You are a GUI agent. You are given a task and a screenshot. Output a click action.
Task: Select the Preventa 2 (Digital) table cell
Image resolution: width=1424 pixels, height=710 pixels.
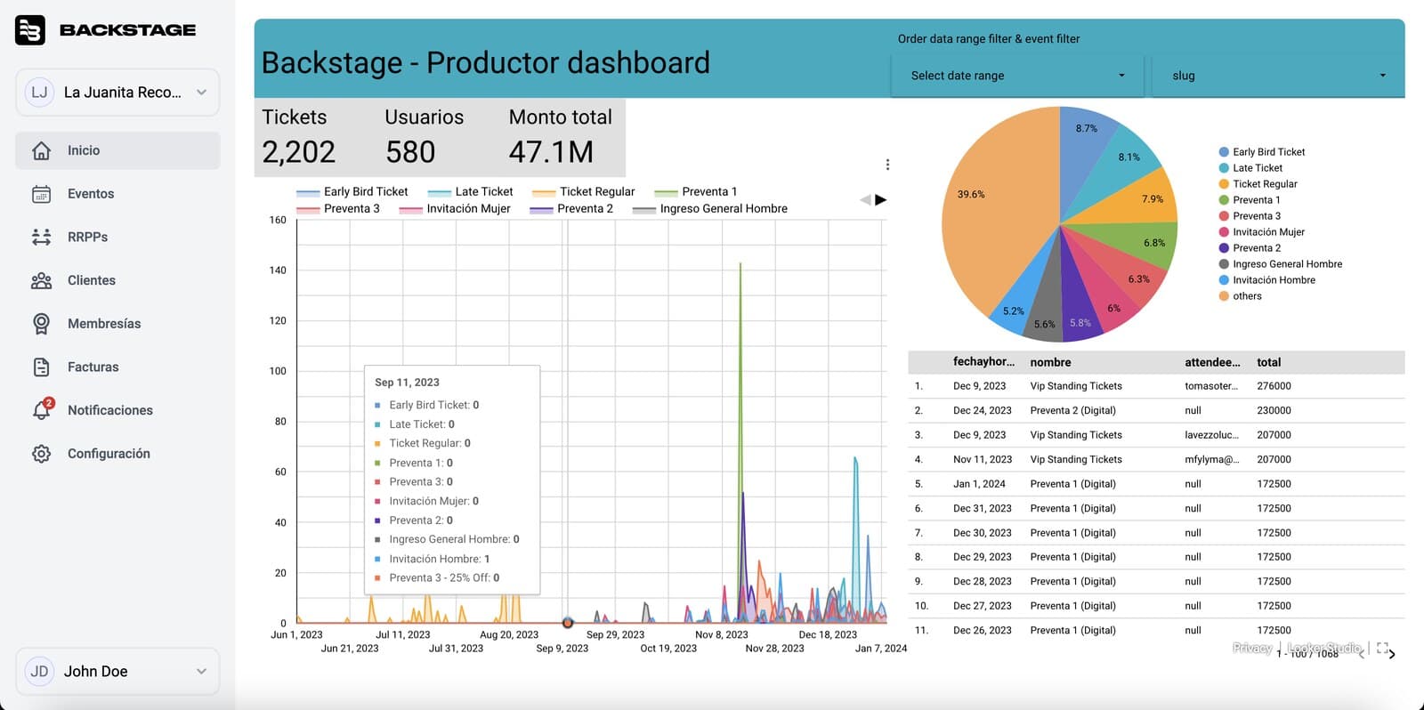coord(1072,411)
